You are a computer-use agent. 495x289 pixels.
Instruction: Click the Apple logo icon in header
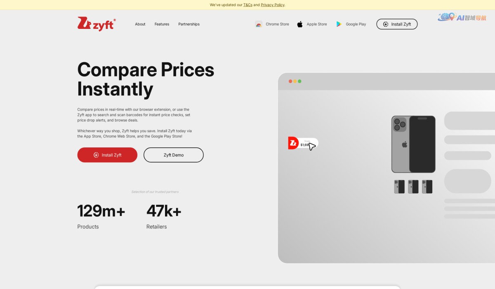pyautogui.click(x=300, y=24)
